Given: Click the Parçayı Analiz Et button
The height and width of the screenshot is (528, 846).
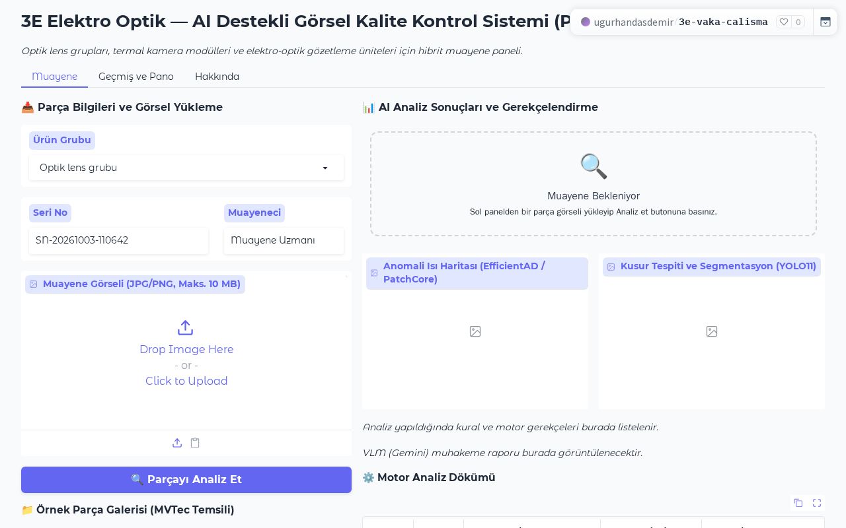Looking at the screenshot, I should click(186, 480).
